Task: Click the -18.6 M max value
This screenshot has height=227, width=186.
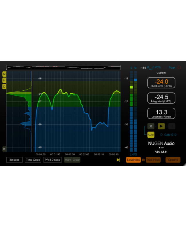Action: point(143,68)
